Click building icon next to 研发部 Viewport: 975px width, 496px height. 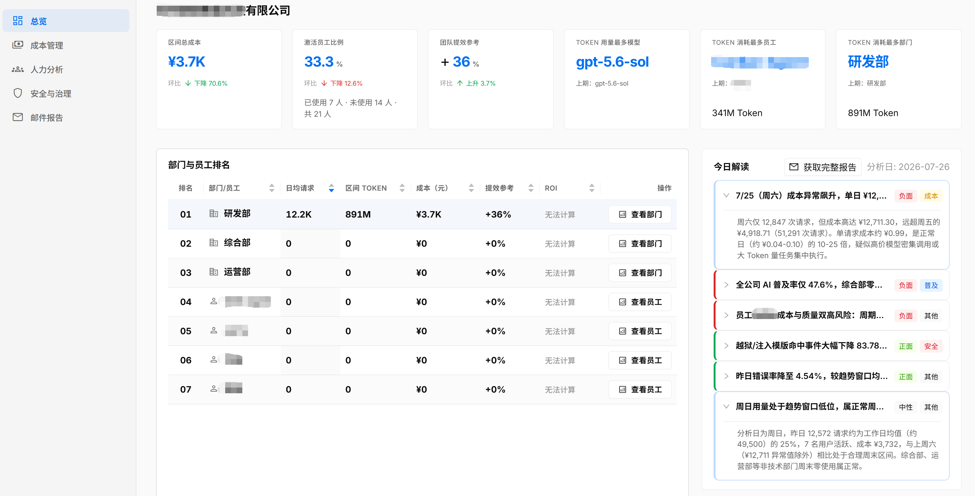point(213,214)
